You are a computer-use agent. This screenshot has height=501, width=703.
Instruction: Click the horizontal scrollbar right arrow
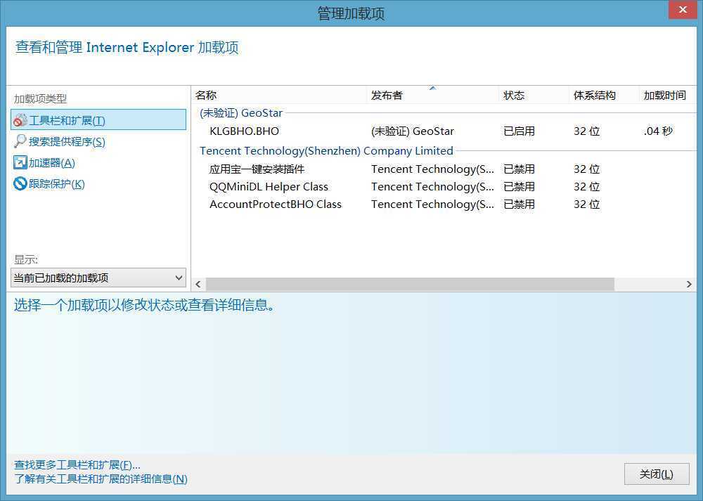(689, 284)
